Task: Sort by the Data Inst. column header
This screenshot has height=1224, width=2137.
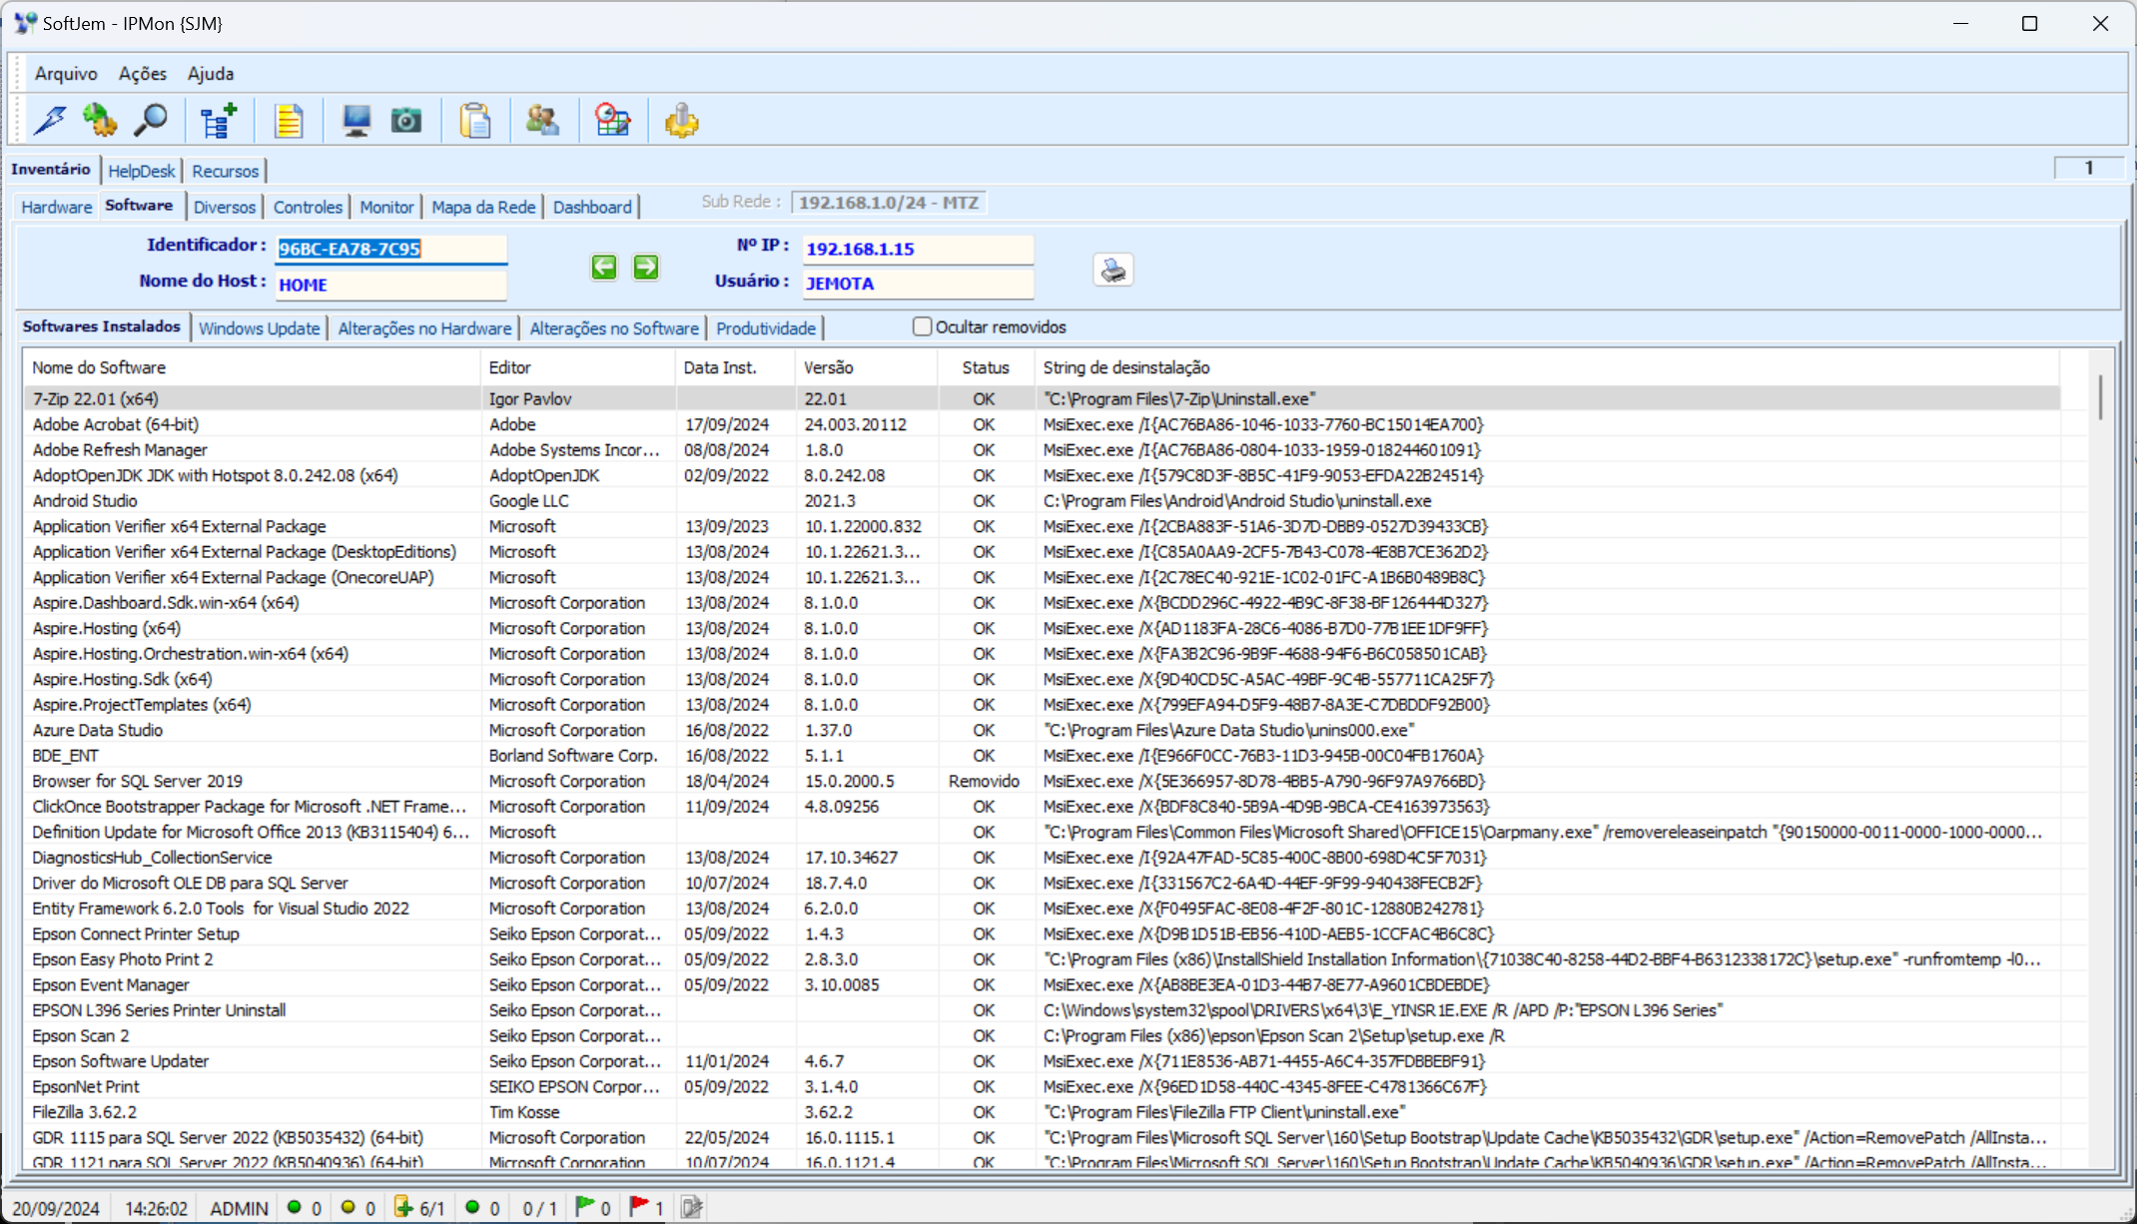Action: pos(736,367)
